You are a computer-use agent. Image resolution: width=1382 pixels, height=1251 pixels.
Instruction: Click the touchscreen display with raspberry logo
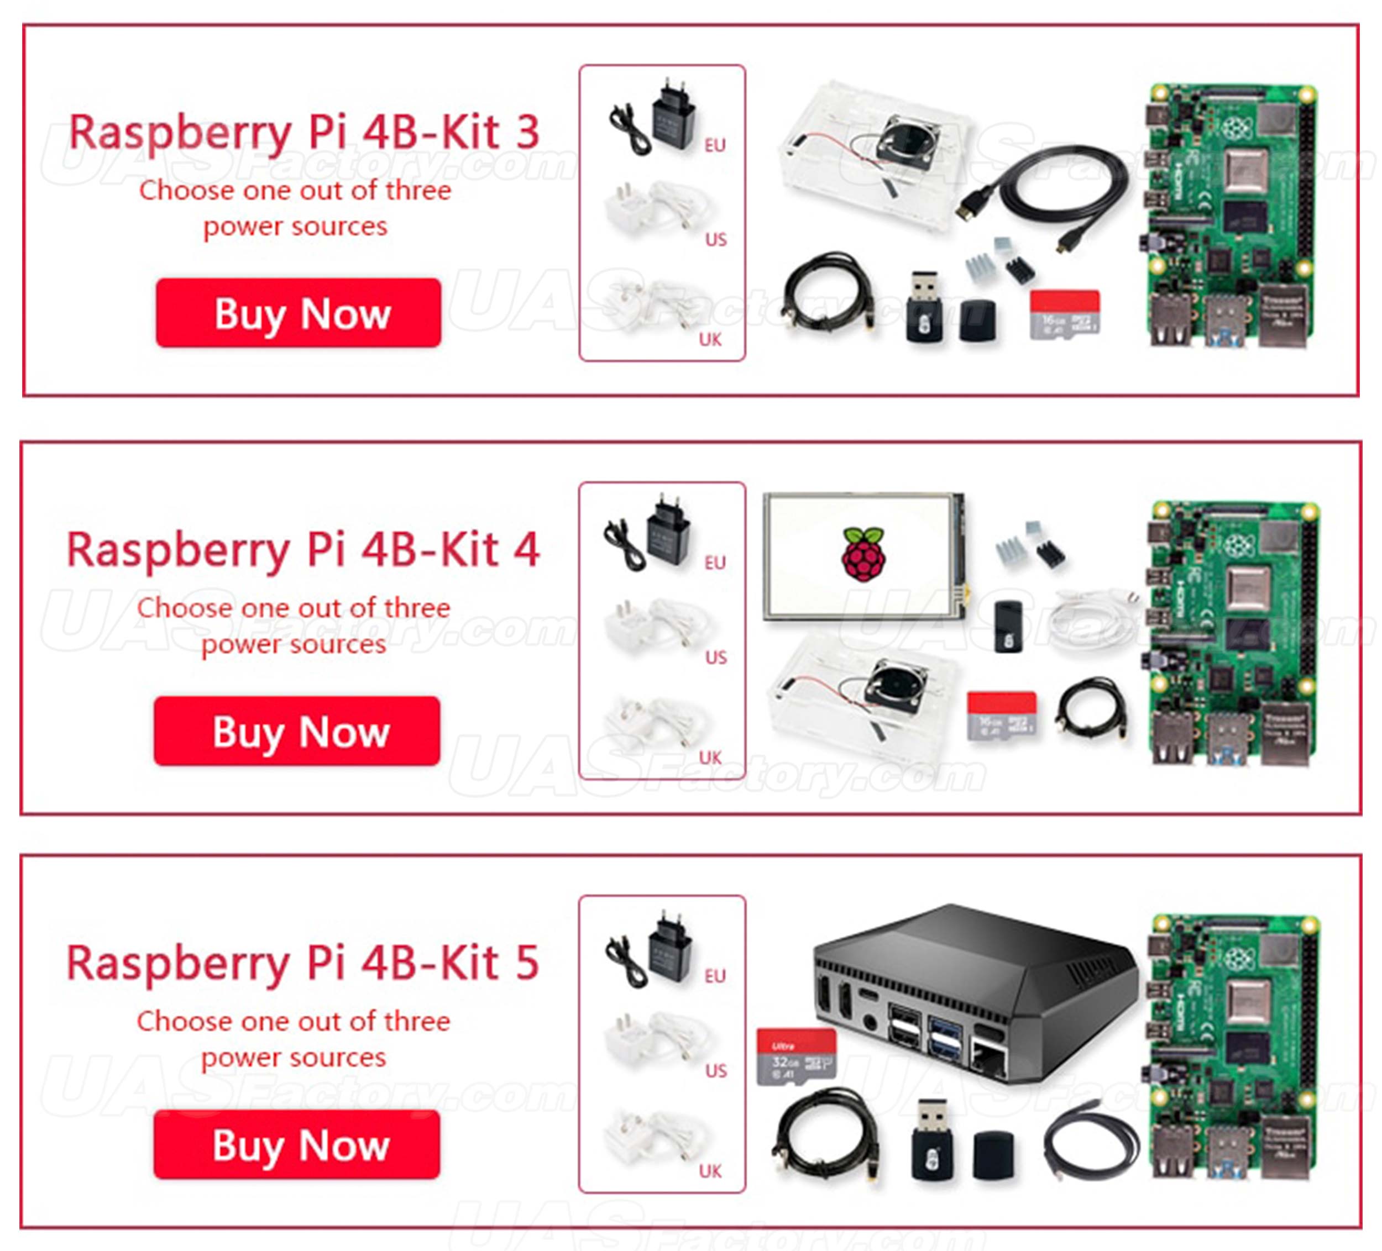[x=865, y=556]
